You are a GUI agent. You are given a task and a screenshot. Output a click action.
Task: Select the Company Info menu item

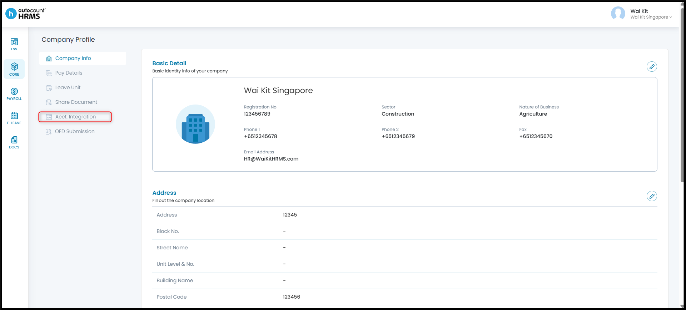83,58
